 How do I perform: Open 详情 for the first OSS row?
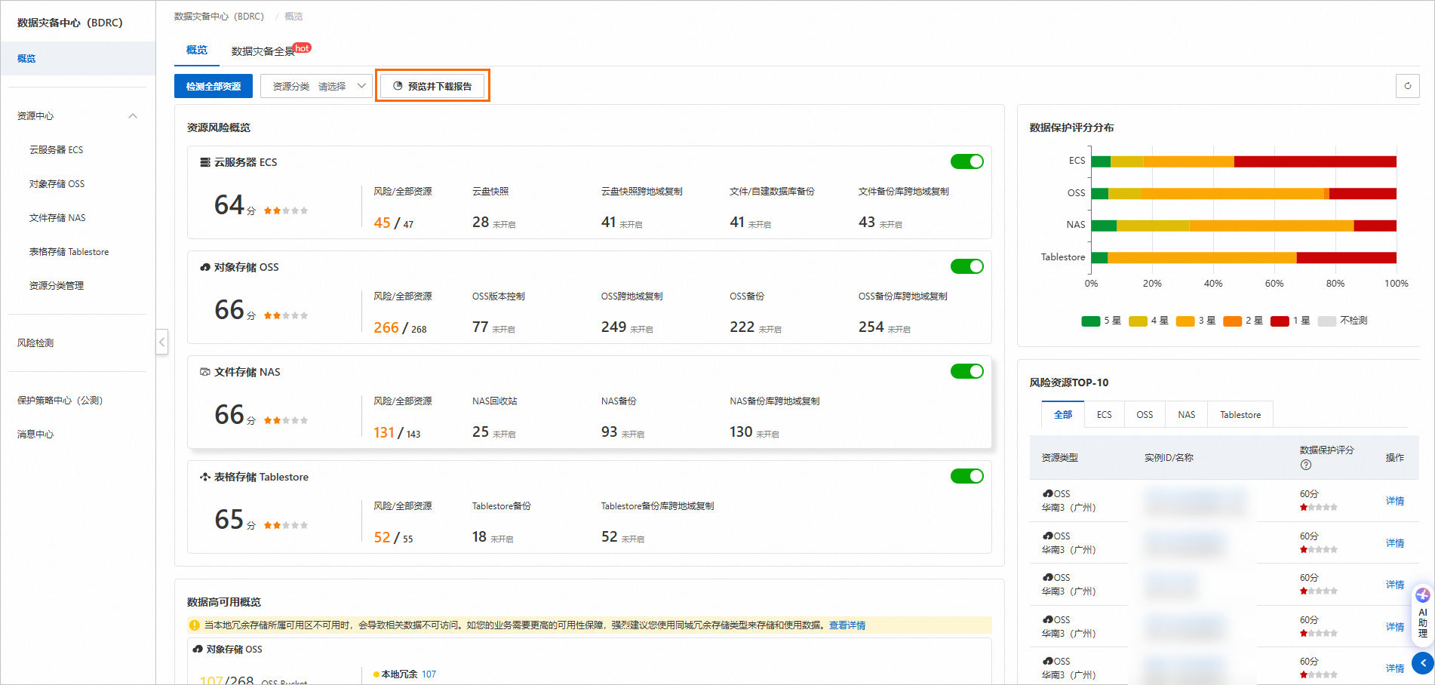pos(1395,501)
